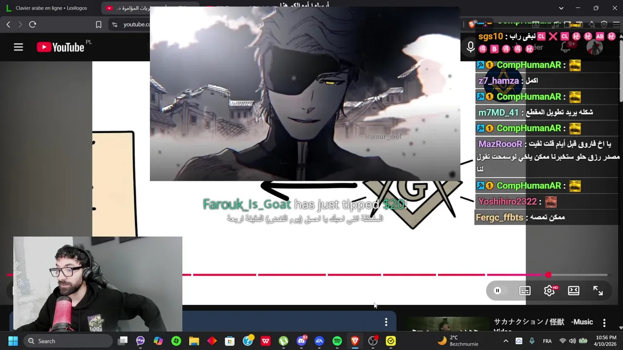Image resolution: width=623 pixels, height=350 pixels.
Task: Open File Explorer from the taskbar
Action: pyautogui.click(x=194, y=341)
